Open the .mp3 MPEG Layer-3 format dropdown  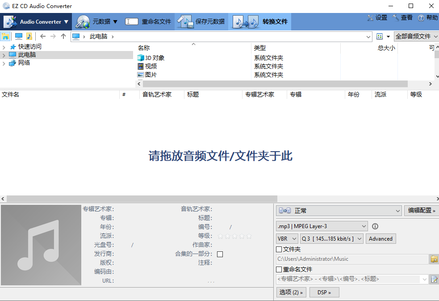pos(322,226)
